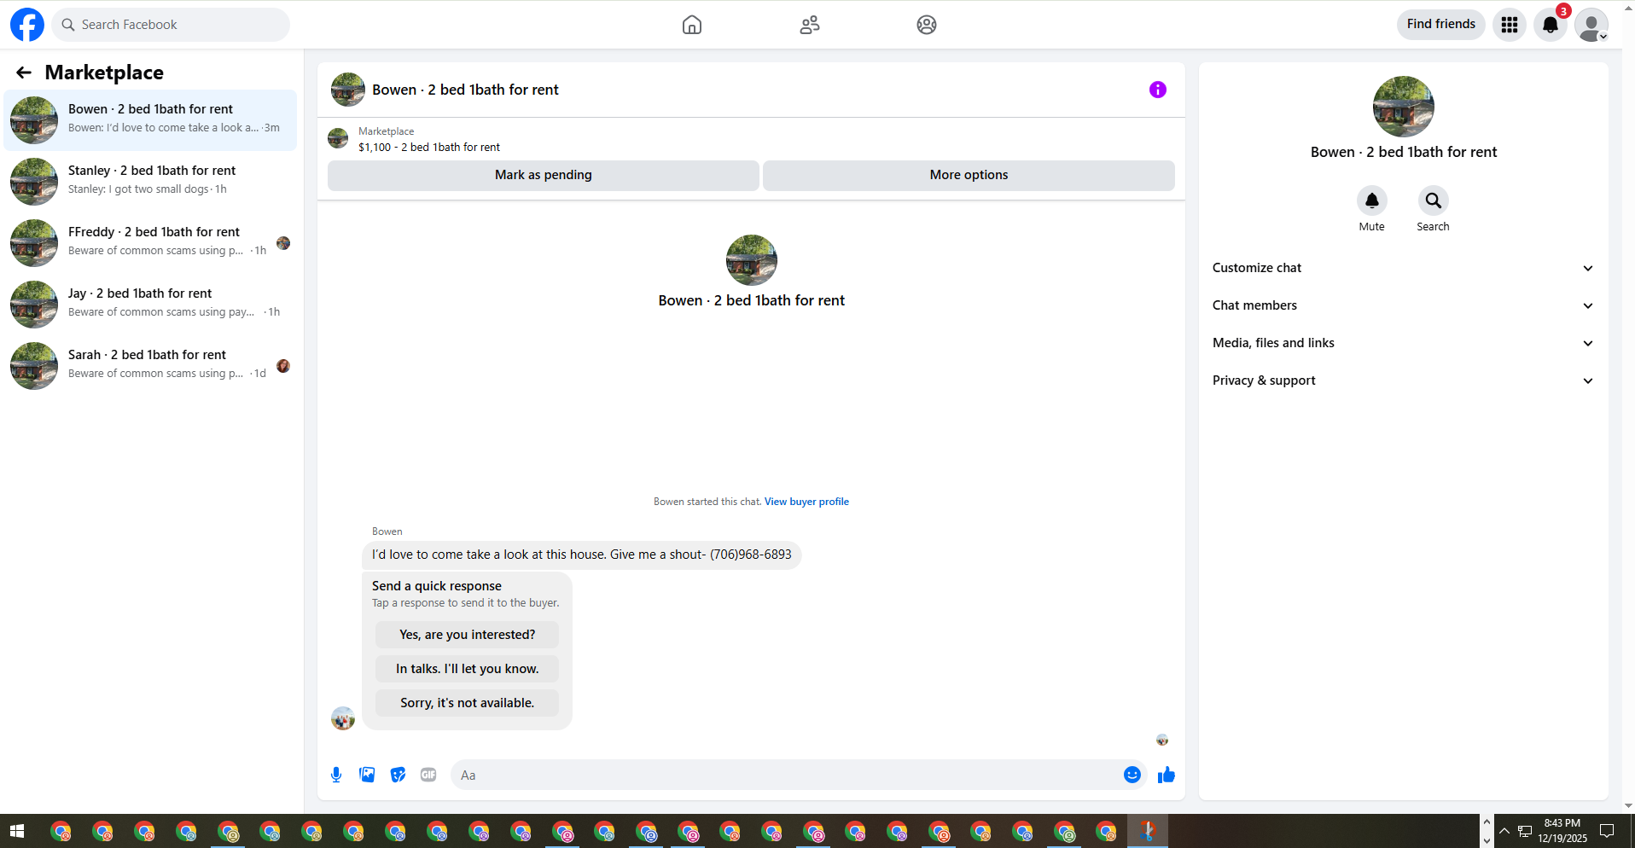Open the Facebook menu grid icon
This screenshot has height=848, width=1635.
coord(1510,25)
